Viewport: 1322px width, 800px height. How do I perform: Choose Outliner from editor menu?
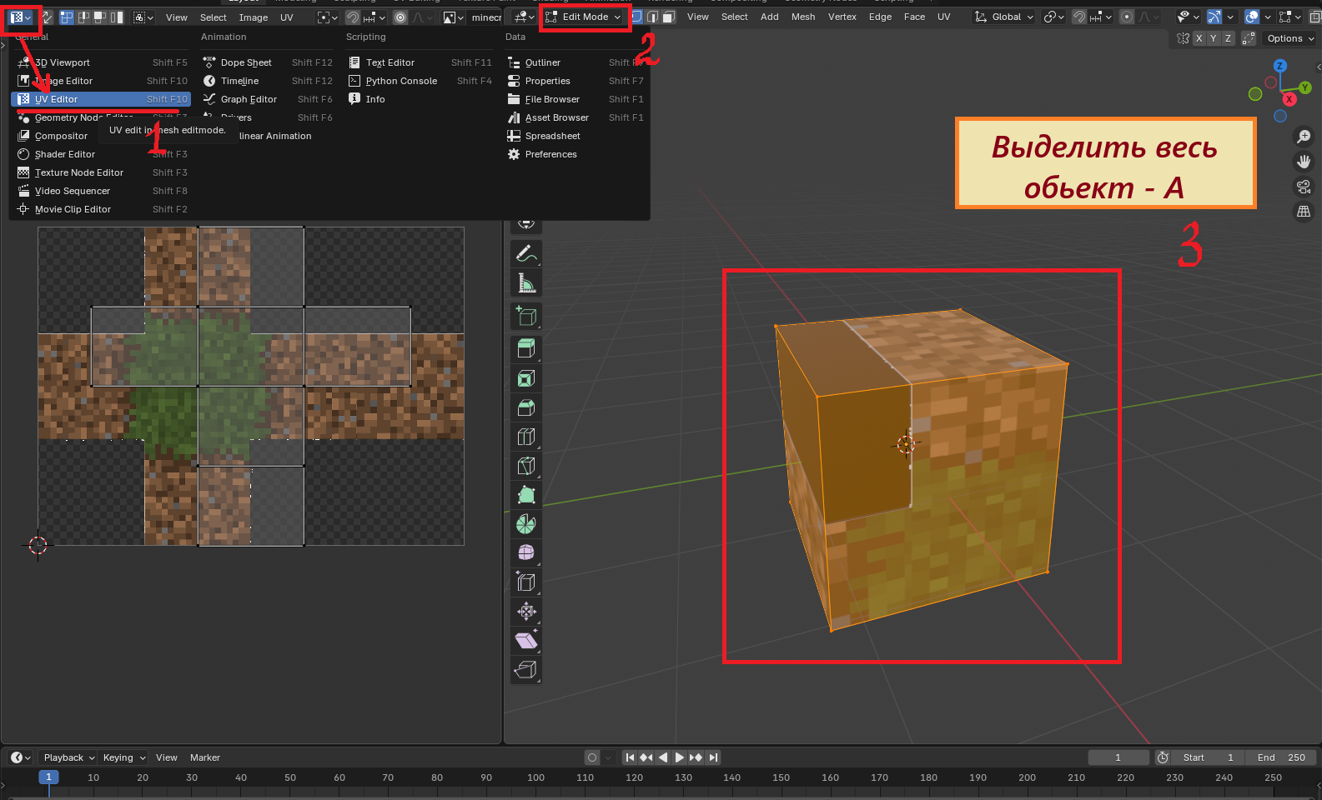[x=575, y=62]
